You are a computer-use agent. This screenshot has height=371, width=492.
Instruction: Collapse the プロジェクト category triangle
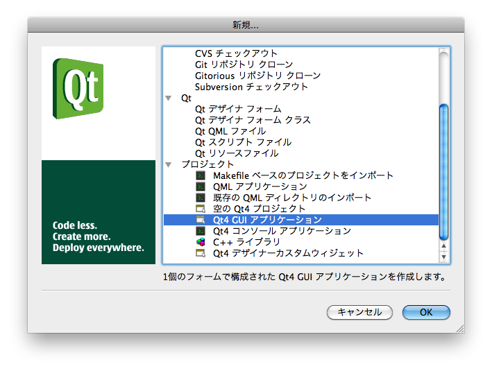click(x=169, y=165)
